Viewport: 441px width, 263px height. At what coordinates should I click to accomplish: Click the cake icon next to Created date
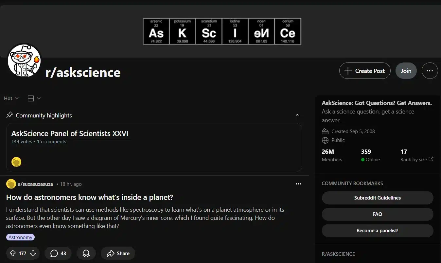click(x=325, y=131)
